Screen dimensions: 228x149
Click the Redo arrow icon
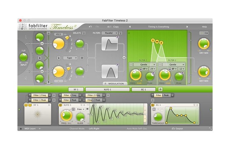pos(97,27)
